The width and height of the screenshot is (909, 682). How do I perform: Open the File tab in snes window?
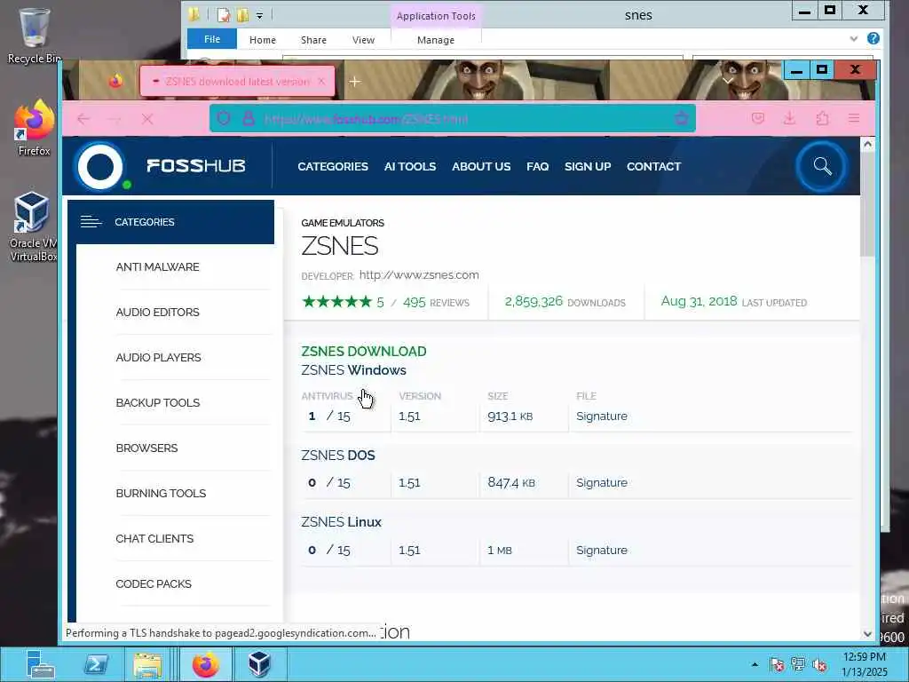212,39
